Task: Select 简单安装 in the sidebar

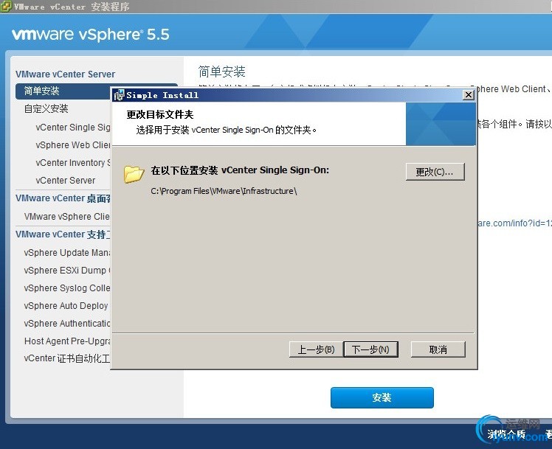Action: coord(63,91)
